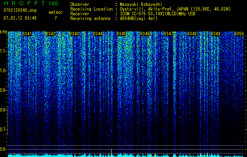Click the 1.0 kHz axis label
The image size is (247, 157).
coord(3,71)
